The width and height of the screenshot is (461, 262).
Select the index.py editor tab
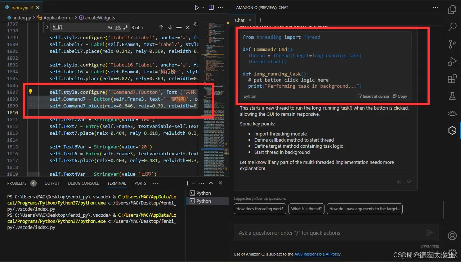pos(22,7)
